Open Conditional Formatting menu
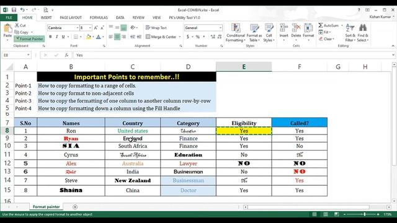397x223 pixels. (x=236, y=33)
